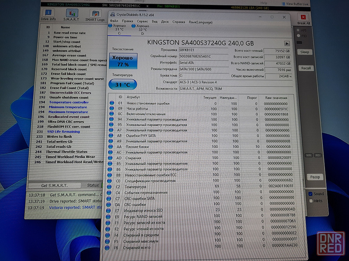
Task: Open the Сервис menu
Action: point(142,21)
